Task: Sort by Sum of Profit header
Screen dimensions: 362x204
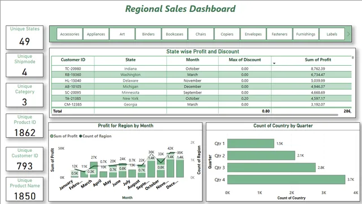Action: tap(318, 59)
